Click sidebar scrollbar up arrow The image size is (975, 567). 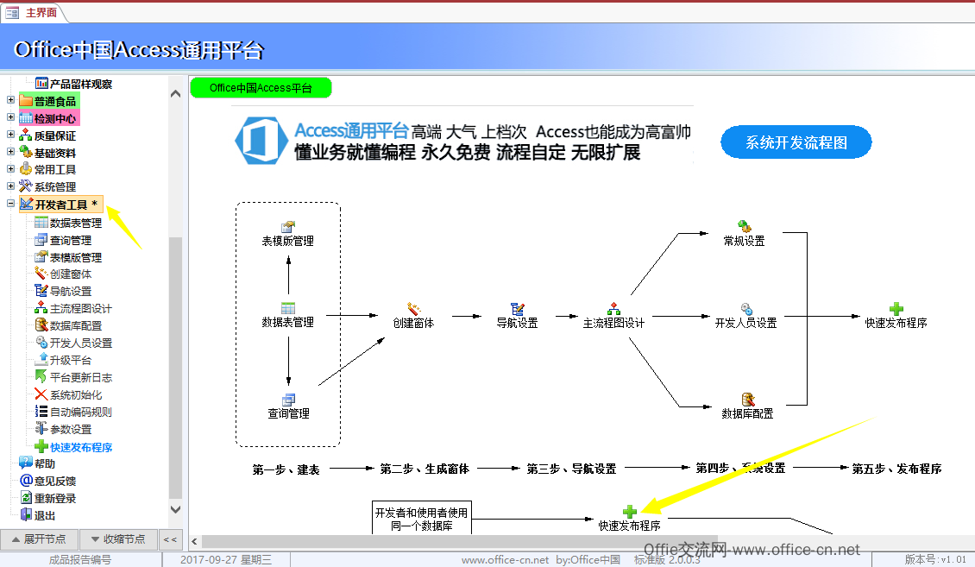[x=175, y=94]
